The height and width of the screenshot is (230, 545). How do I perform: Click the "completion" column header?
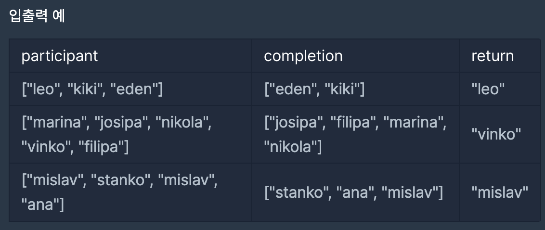tap(303, 56)
